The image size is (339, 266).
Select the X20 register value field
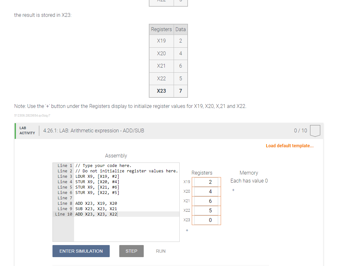206,191
